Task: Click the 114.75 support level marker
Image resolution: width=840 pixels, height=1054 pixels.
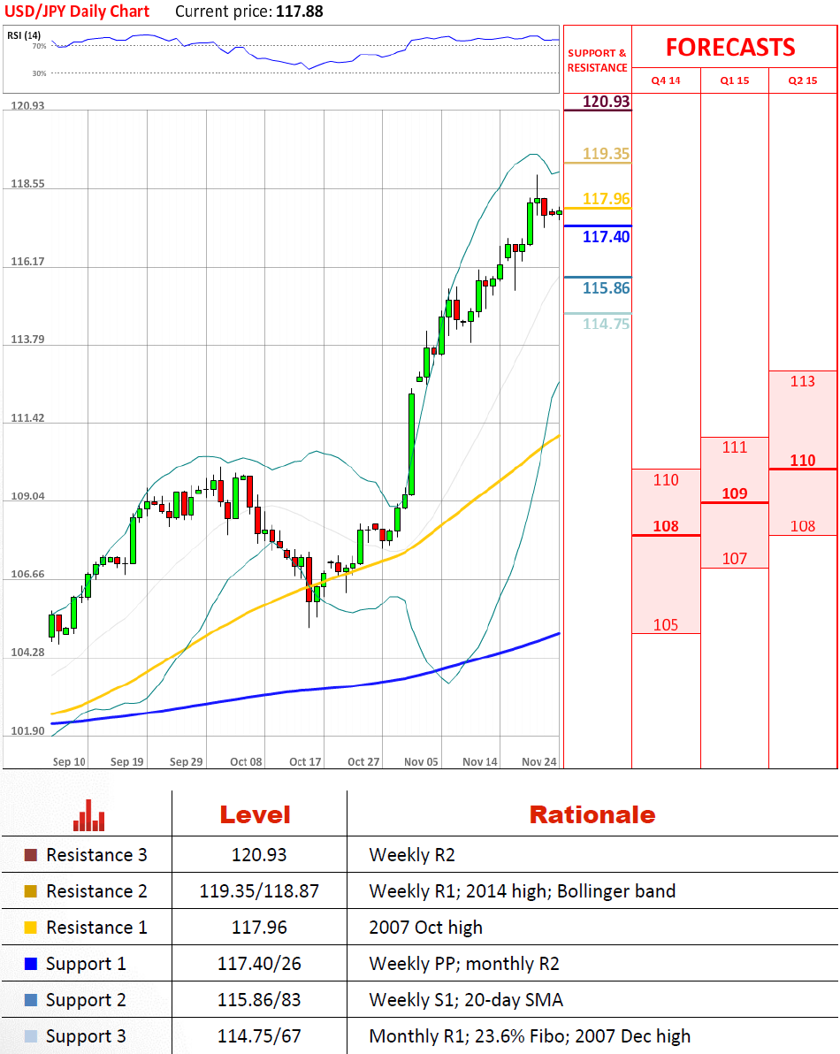Action: pyautogui.click(x=607, y=324)
